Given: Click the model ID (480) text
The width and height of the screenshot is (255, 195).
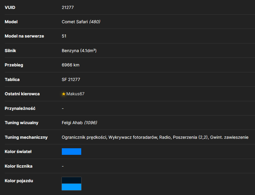Looking at the screenshot, I should coord(95,22).
